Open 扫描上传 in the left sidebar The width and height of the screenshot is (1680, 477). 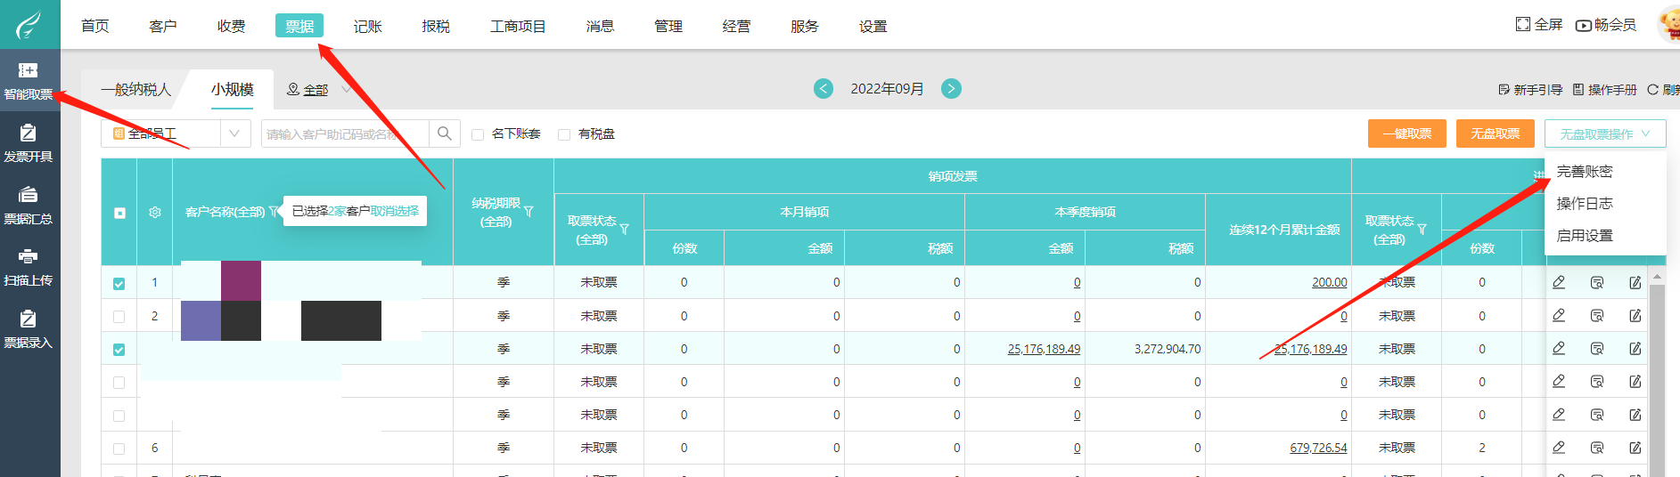tap(29, 266)
